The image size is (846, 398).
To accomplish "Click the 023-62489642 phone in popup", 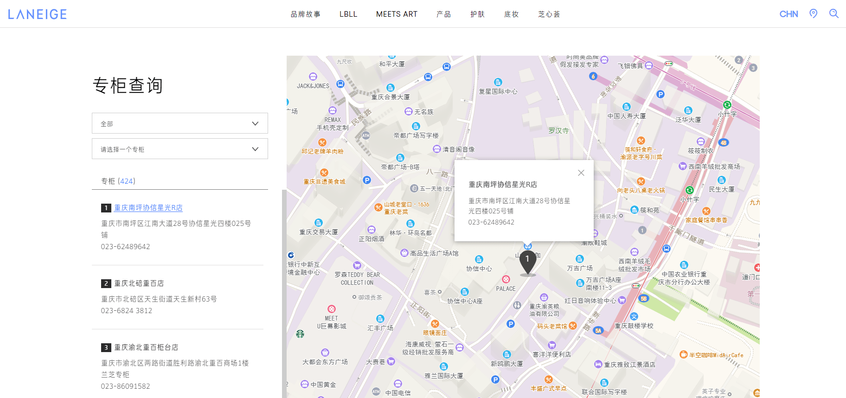I will coord(491,222).
